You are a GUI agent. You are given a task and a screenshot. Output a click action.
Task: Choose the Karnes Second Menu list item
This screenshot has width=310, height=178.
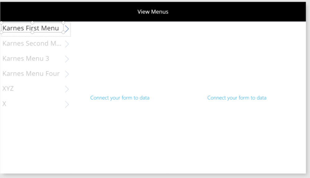[x=32, y=43]
